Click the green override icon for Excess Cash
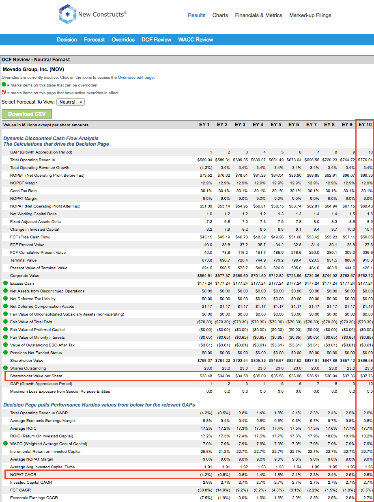Screen dimensions: 374x502 5,283
